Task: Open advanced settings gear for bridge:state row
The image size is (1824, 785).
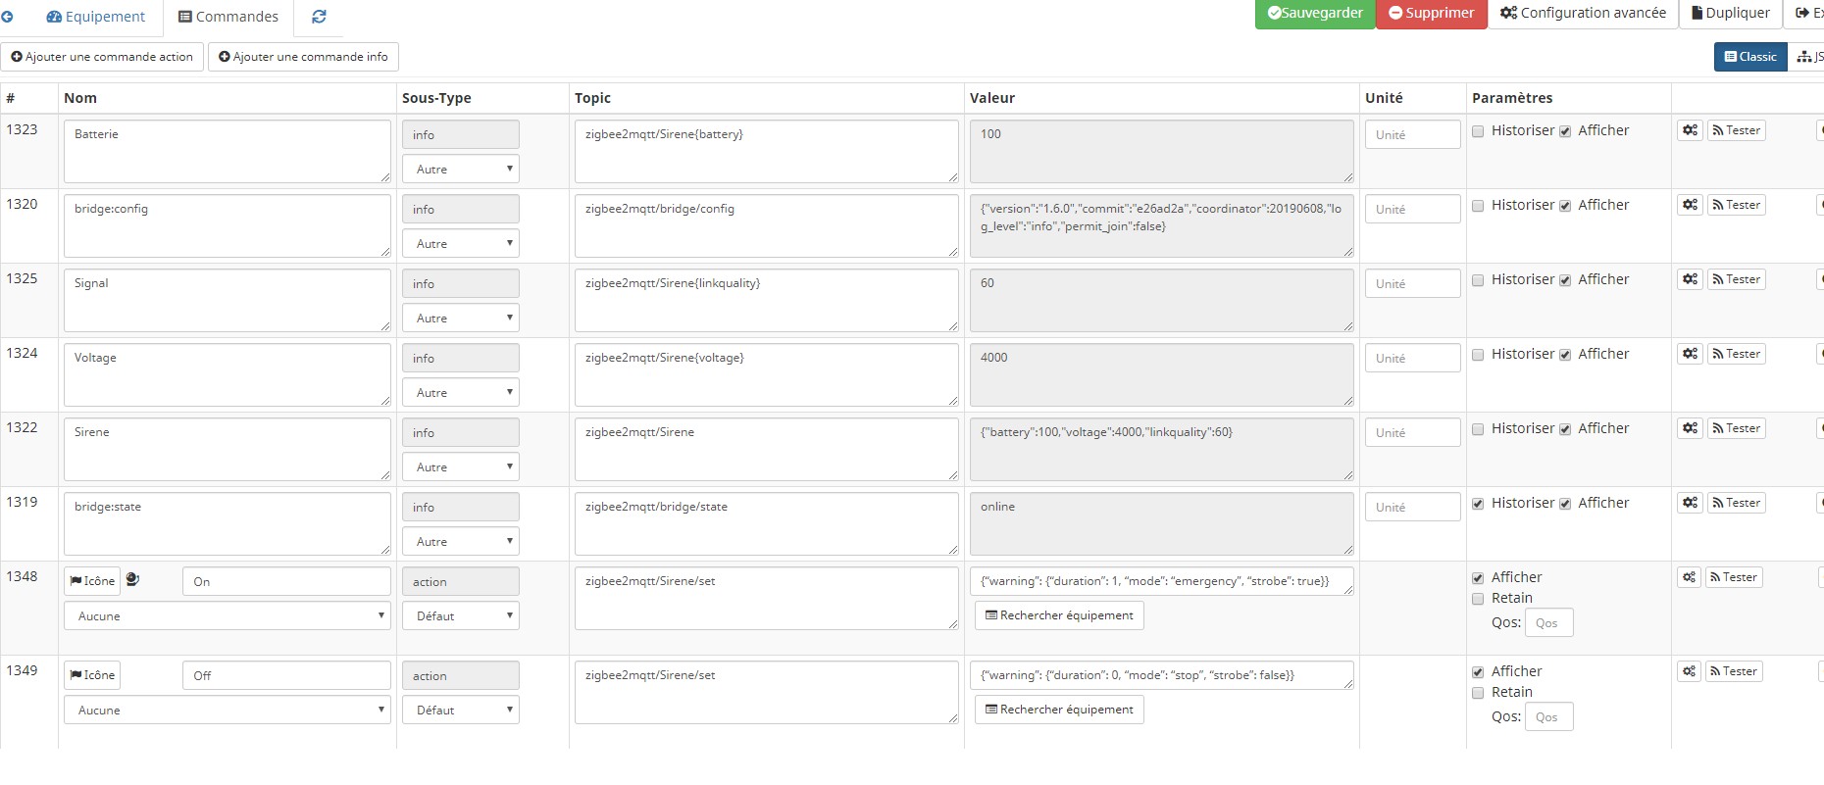Action: click(1690, 503)
